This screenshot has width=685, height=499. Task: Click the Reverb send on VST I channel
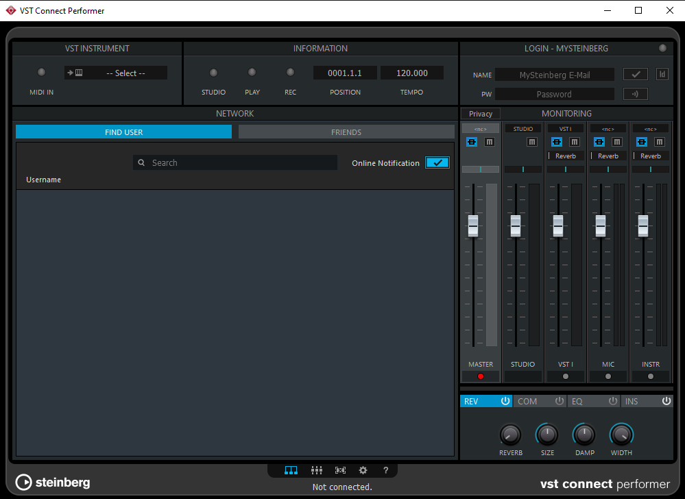[x=565, y=156]
